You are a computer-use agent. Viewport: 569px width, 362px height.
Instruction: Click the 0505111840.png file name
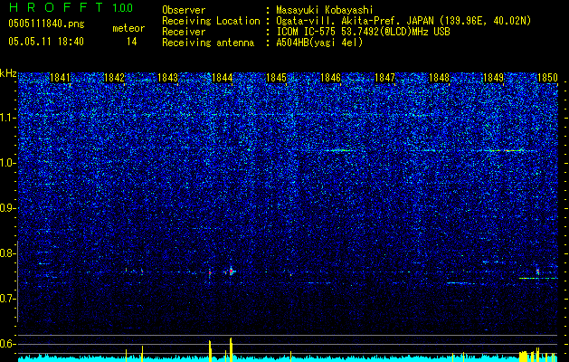(x=46, y=24)
